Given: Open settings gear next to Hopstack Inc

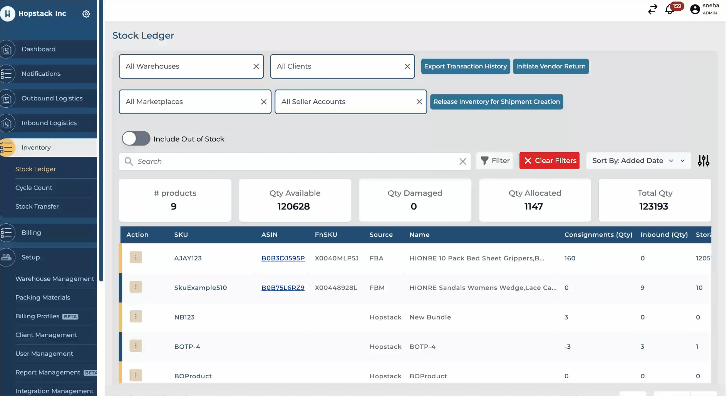Looking at the screenshot, I should (86, 14).
